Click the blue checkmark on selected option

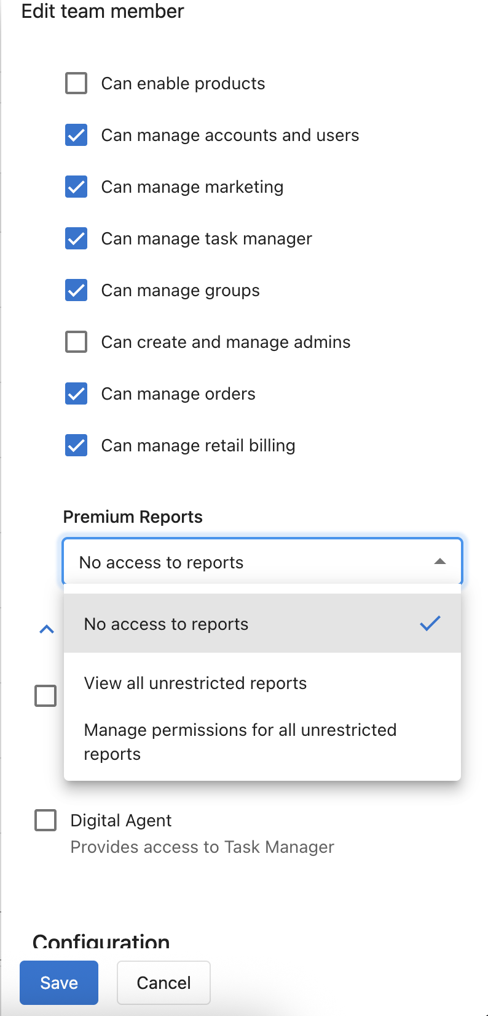pos(430,623)
